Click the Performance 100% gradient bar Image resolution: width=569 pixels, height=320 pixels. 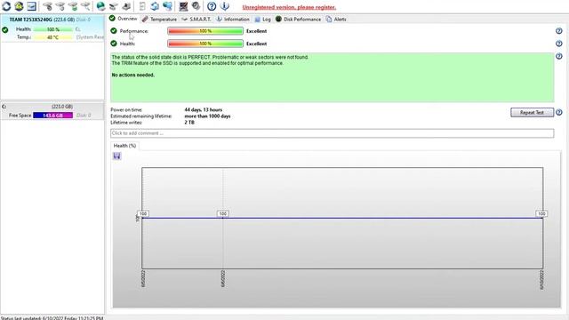point(205,31)
